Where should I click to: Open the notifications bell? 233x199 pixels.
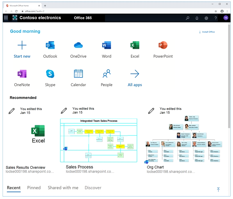pos(197,18)
